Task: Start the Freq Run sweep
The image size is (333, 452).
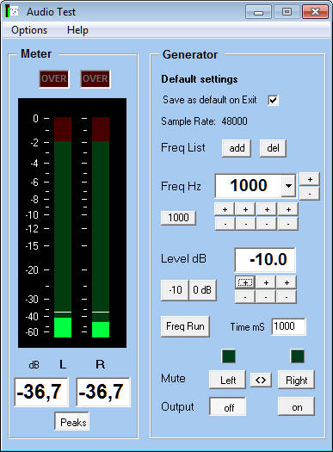Action: [185, 326]
